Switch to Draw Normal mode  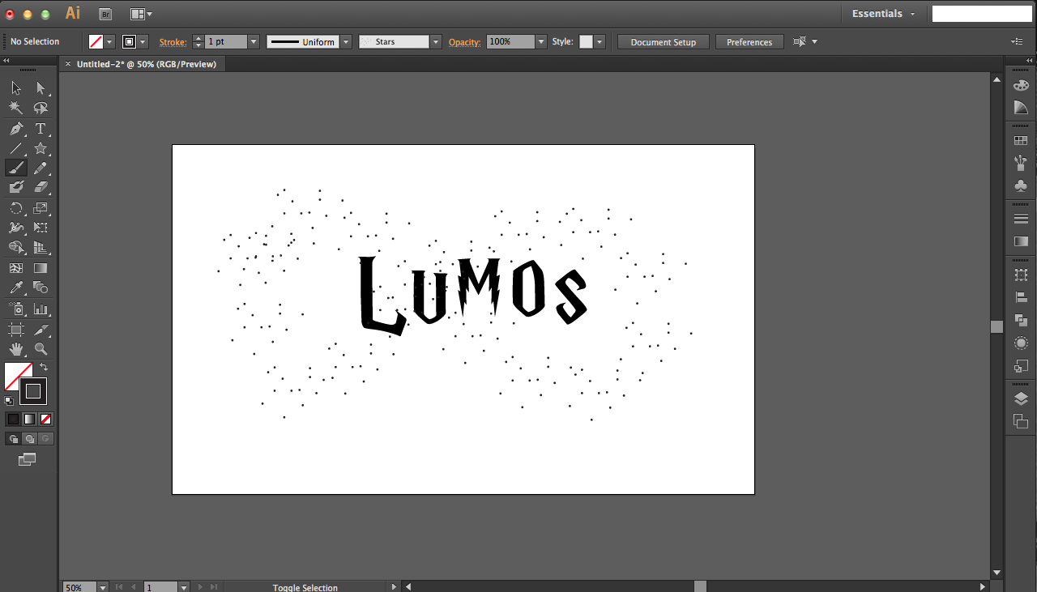13,439
